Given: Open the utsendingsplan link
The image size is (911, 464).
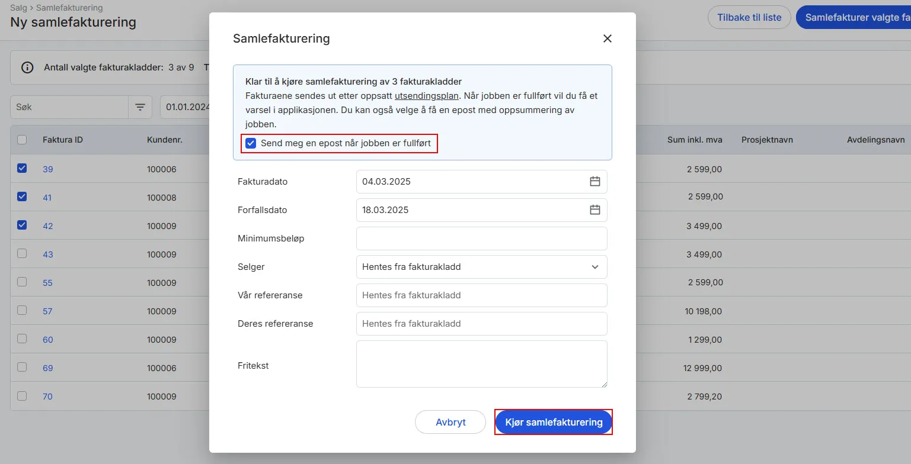Looking at the screenshot, I should (x=426, y=95).
